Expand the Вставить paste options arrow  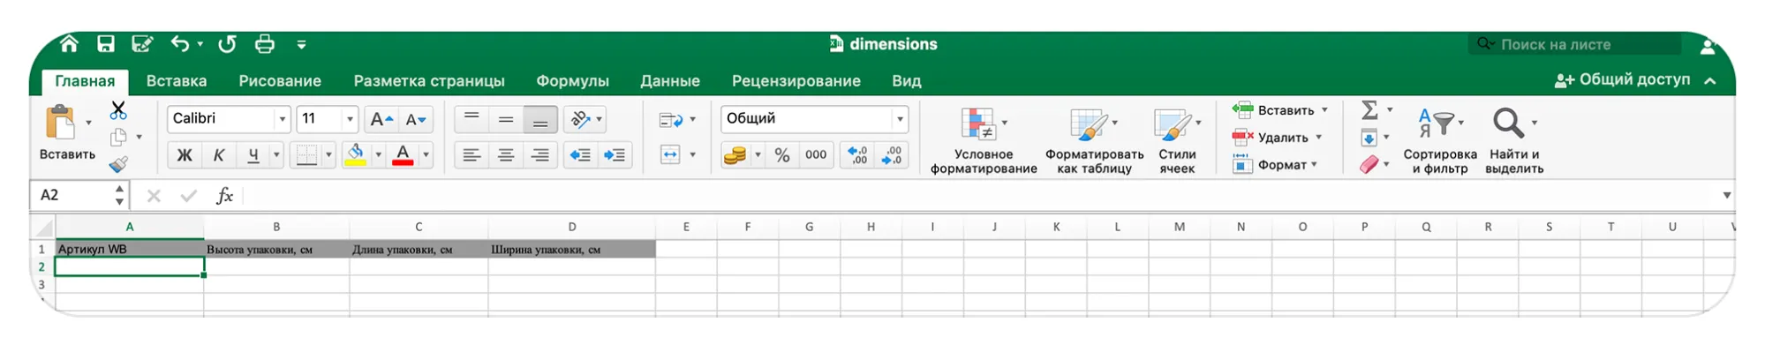pos(88,123)
